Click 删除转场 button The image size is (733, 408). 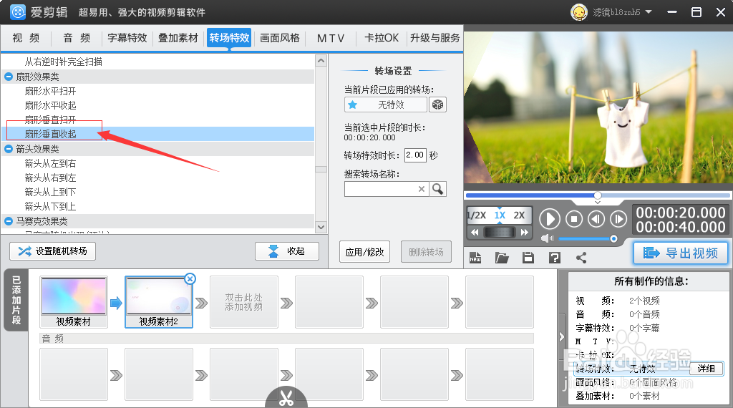[426, 252]
